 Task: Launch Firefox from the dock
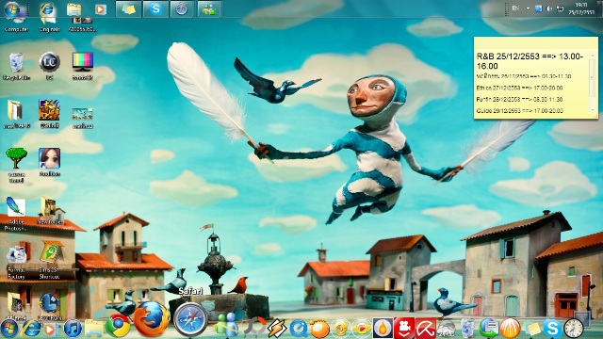pos(152,319)
